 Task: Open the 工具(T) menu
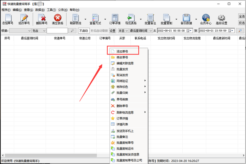coord(51,10)
